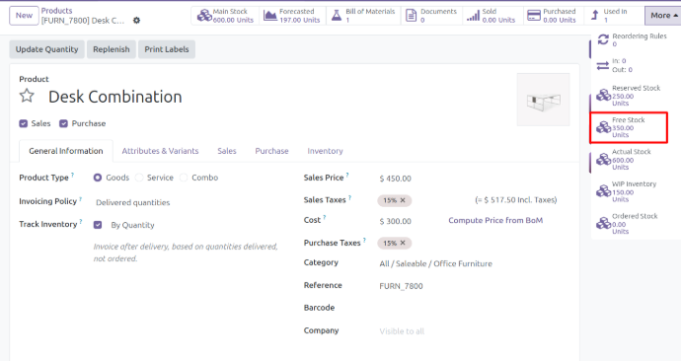Open the Main Stock smart button
Screen dimensions: 681x361
click(225, 16)
